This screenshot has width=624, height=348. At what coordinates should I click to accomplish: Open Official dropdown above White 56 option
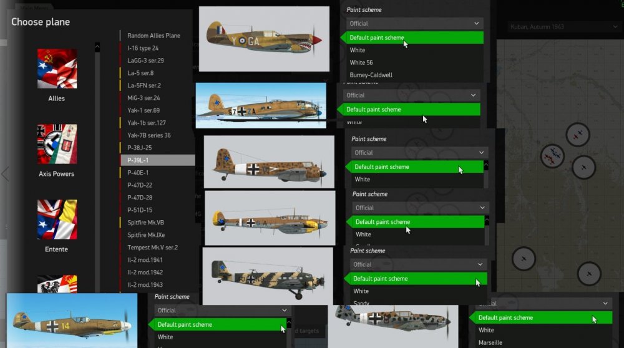click(x=414, y=24)
